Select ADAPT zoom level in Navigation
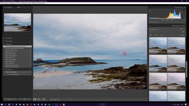The width and height of the screenshot is (189, 106). point(19,7)
